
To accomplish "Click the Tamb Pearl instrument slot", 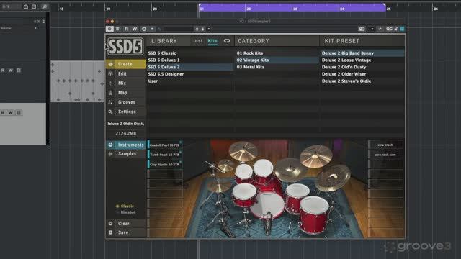I will 165,155.
